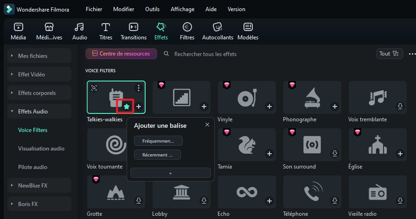Screen dimensions: 416x219
Task: Download the Vieille radio effect
Action: tap(400, 201)
